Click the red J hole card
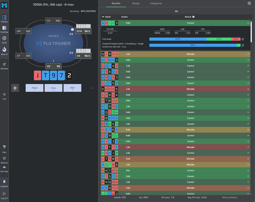Viewport: 255px width, 202px height. click(x=38, y=75)
